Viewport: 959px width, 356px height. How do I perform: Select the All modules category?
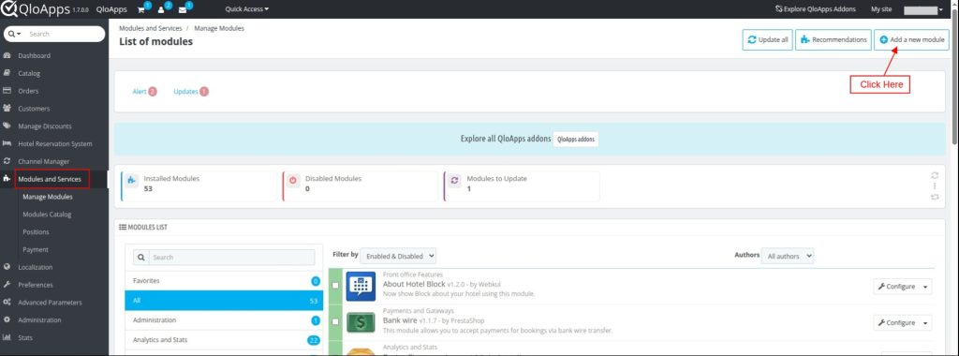224,301
